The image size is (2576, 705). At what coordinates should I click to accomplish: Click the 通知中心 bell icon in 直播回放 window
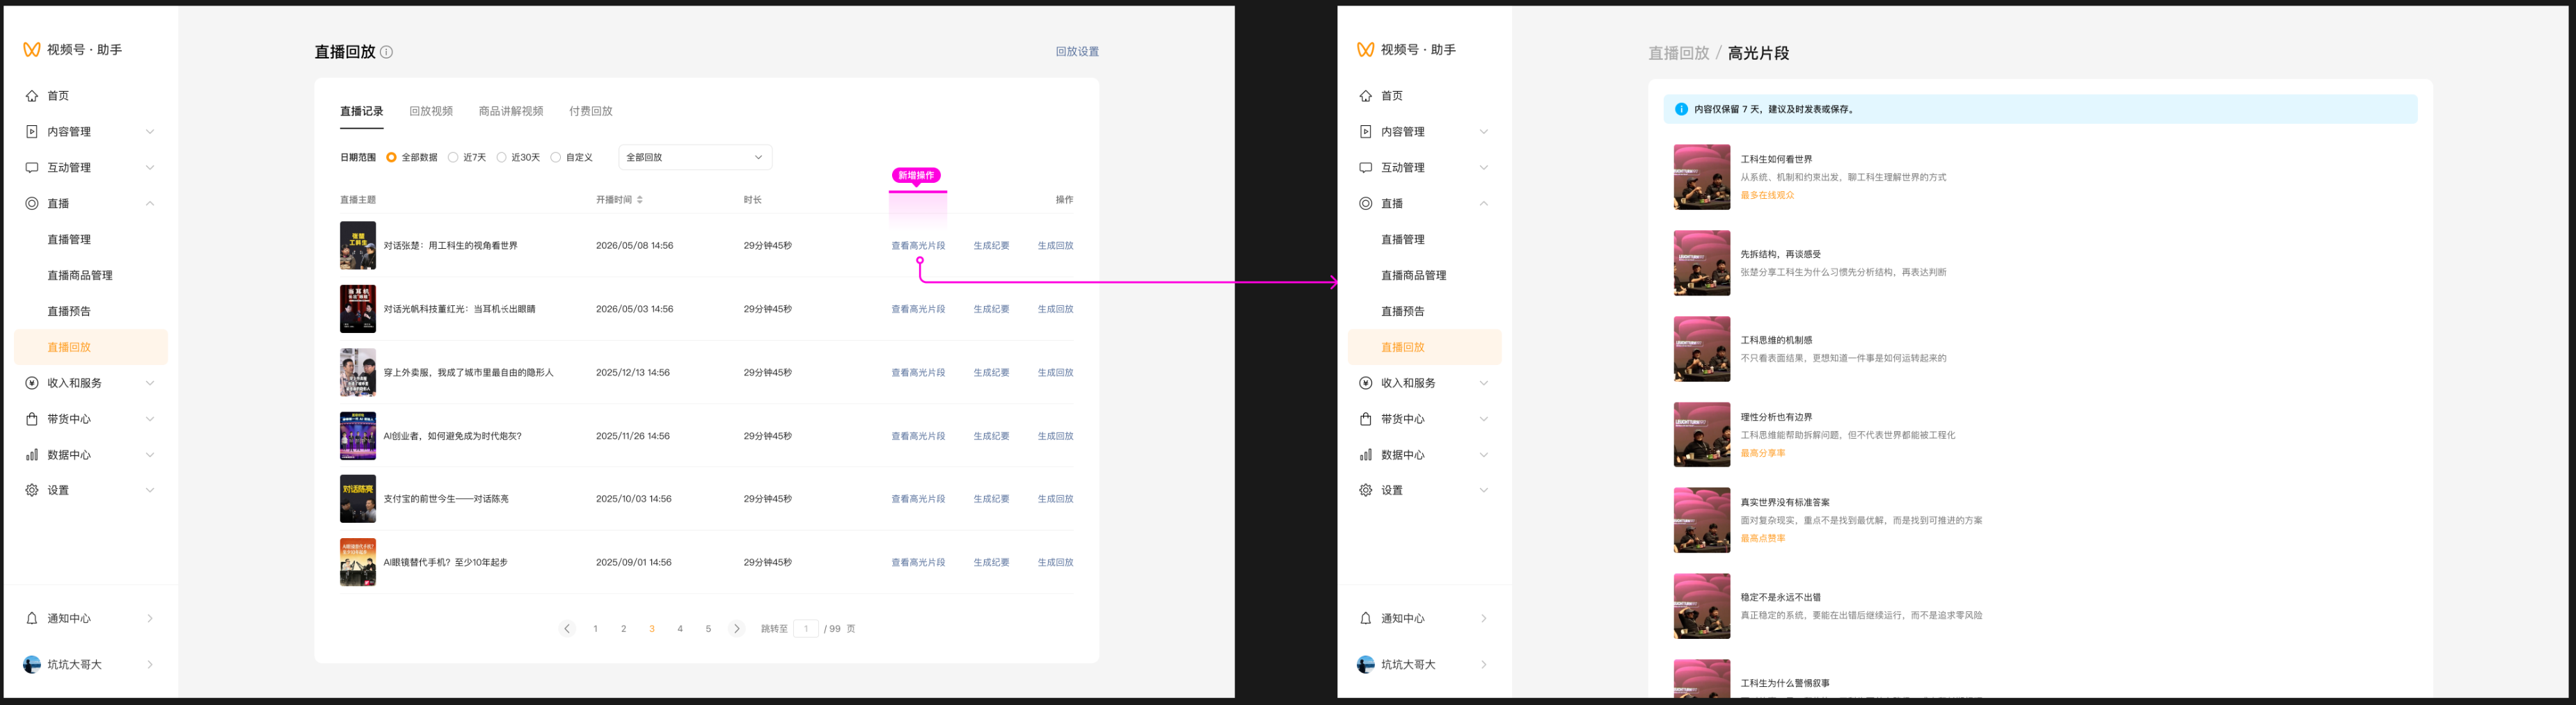[x=32, y=618]
